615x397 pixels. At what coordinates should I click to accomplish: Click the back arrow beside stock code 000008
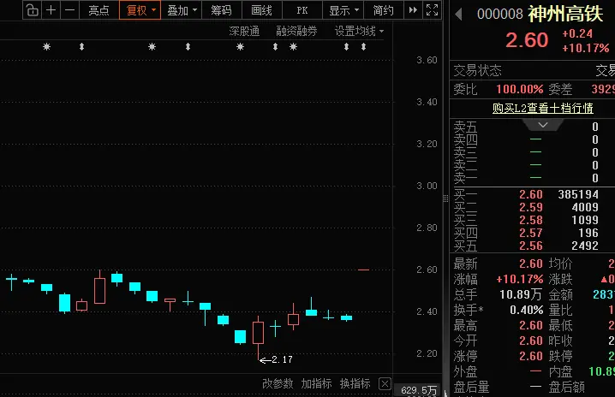tap(458, 15)
